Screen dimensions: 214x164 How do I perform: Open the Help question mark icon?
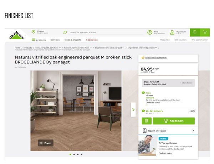tap(150, 32)
